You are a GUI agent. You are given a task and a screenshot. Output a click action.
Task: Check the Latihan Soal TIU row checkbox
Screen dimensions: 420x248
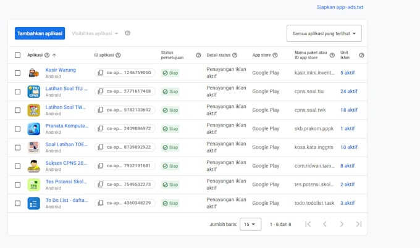(18, 91)
